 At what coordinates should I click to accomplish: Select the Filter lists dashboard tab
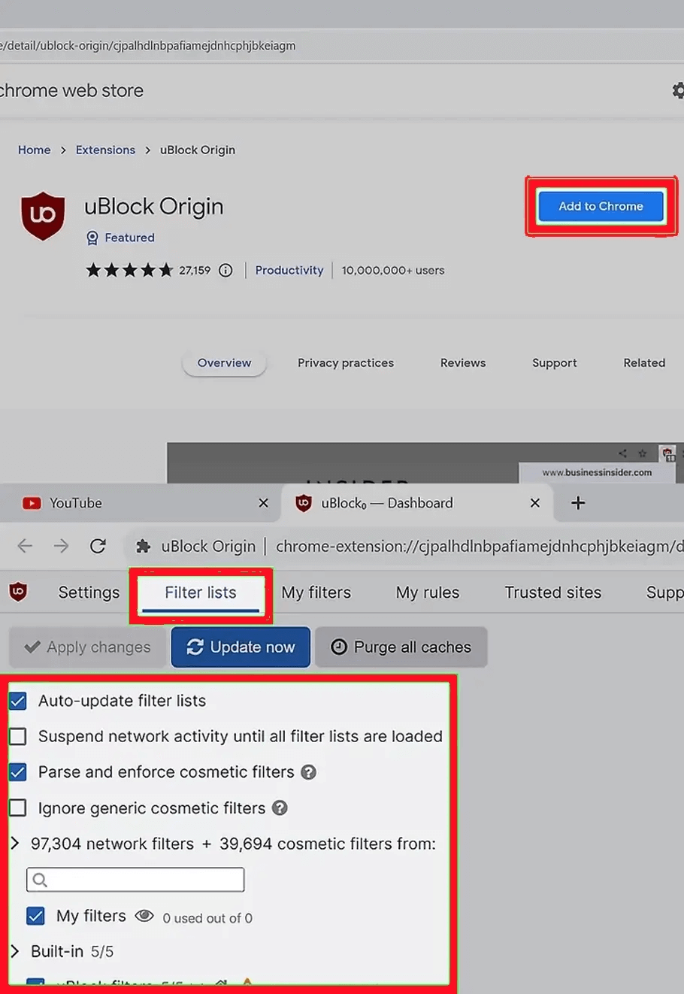201,593
